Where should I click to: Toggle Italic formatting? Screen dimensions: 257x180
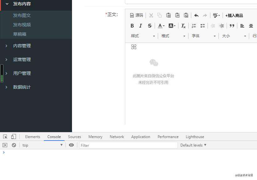point(141,26)
